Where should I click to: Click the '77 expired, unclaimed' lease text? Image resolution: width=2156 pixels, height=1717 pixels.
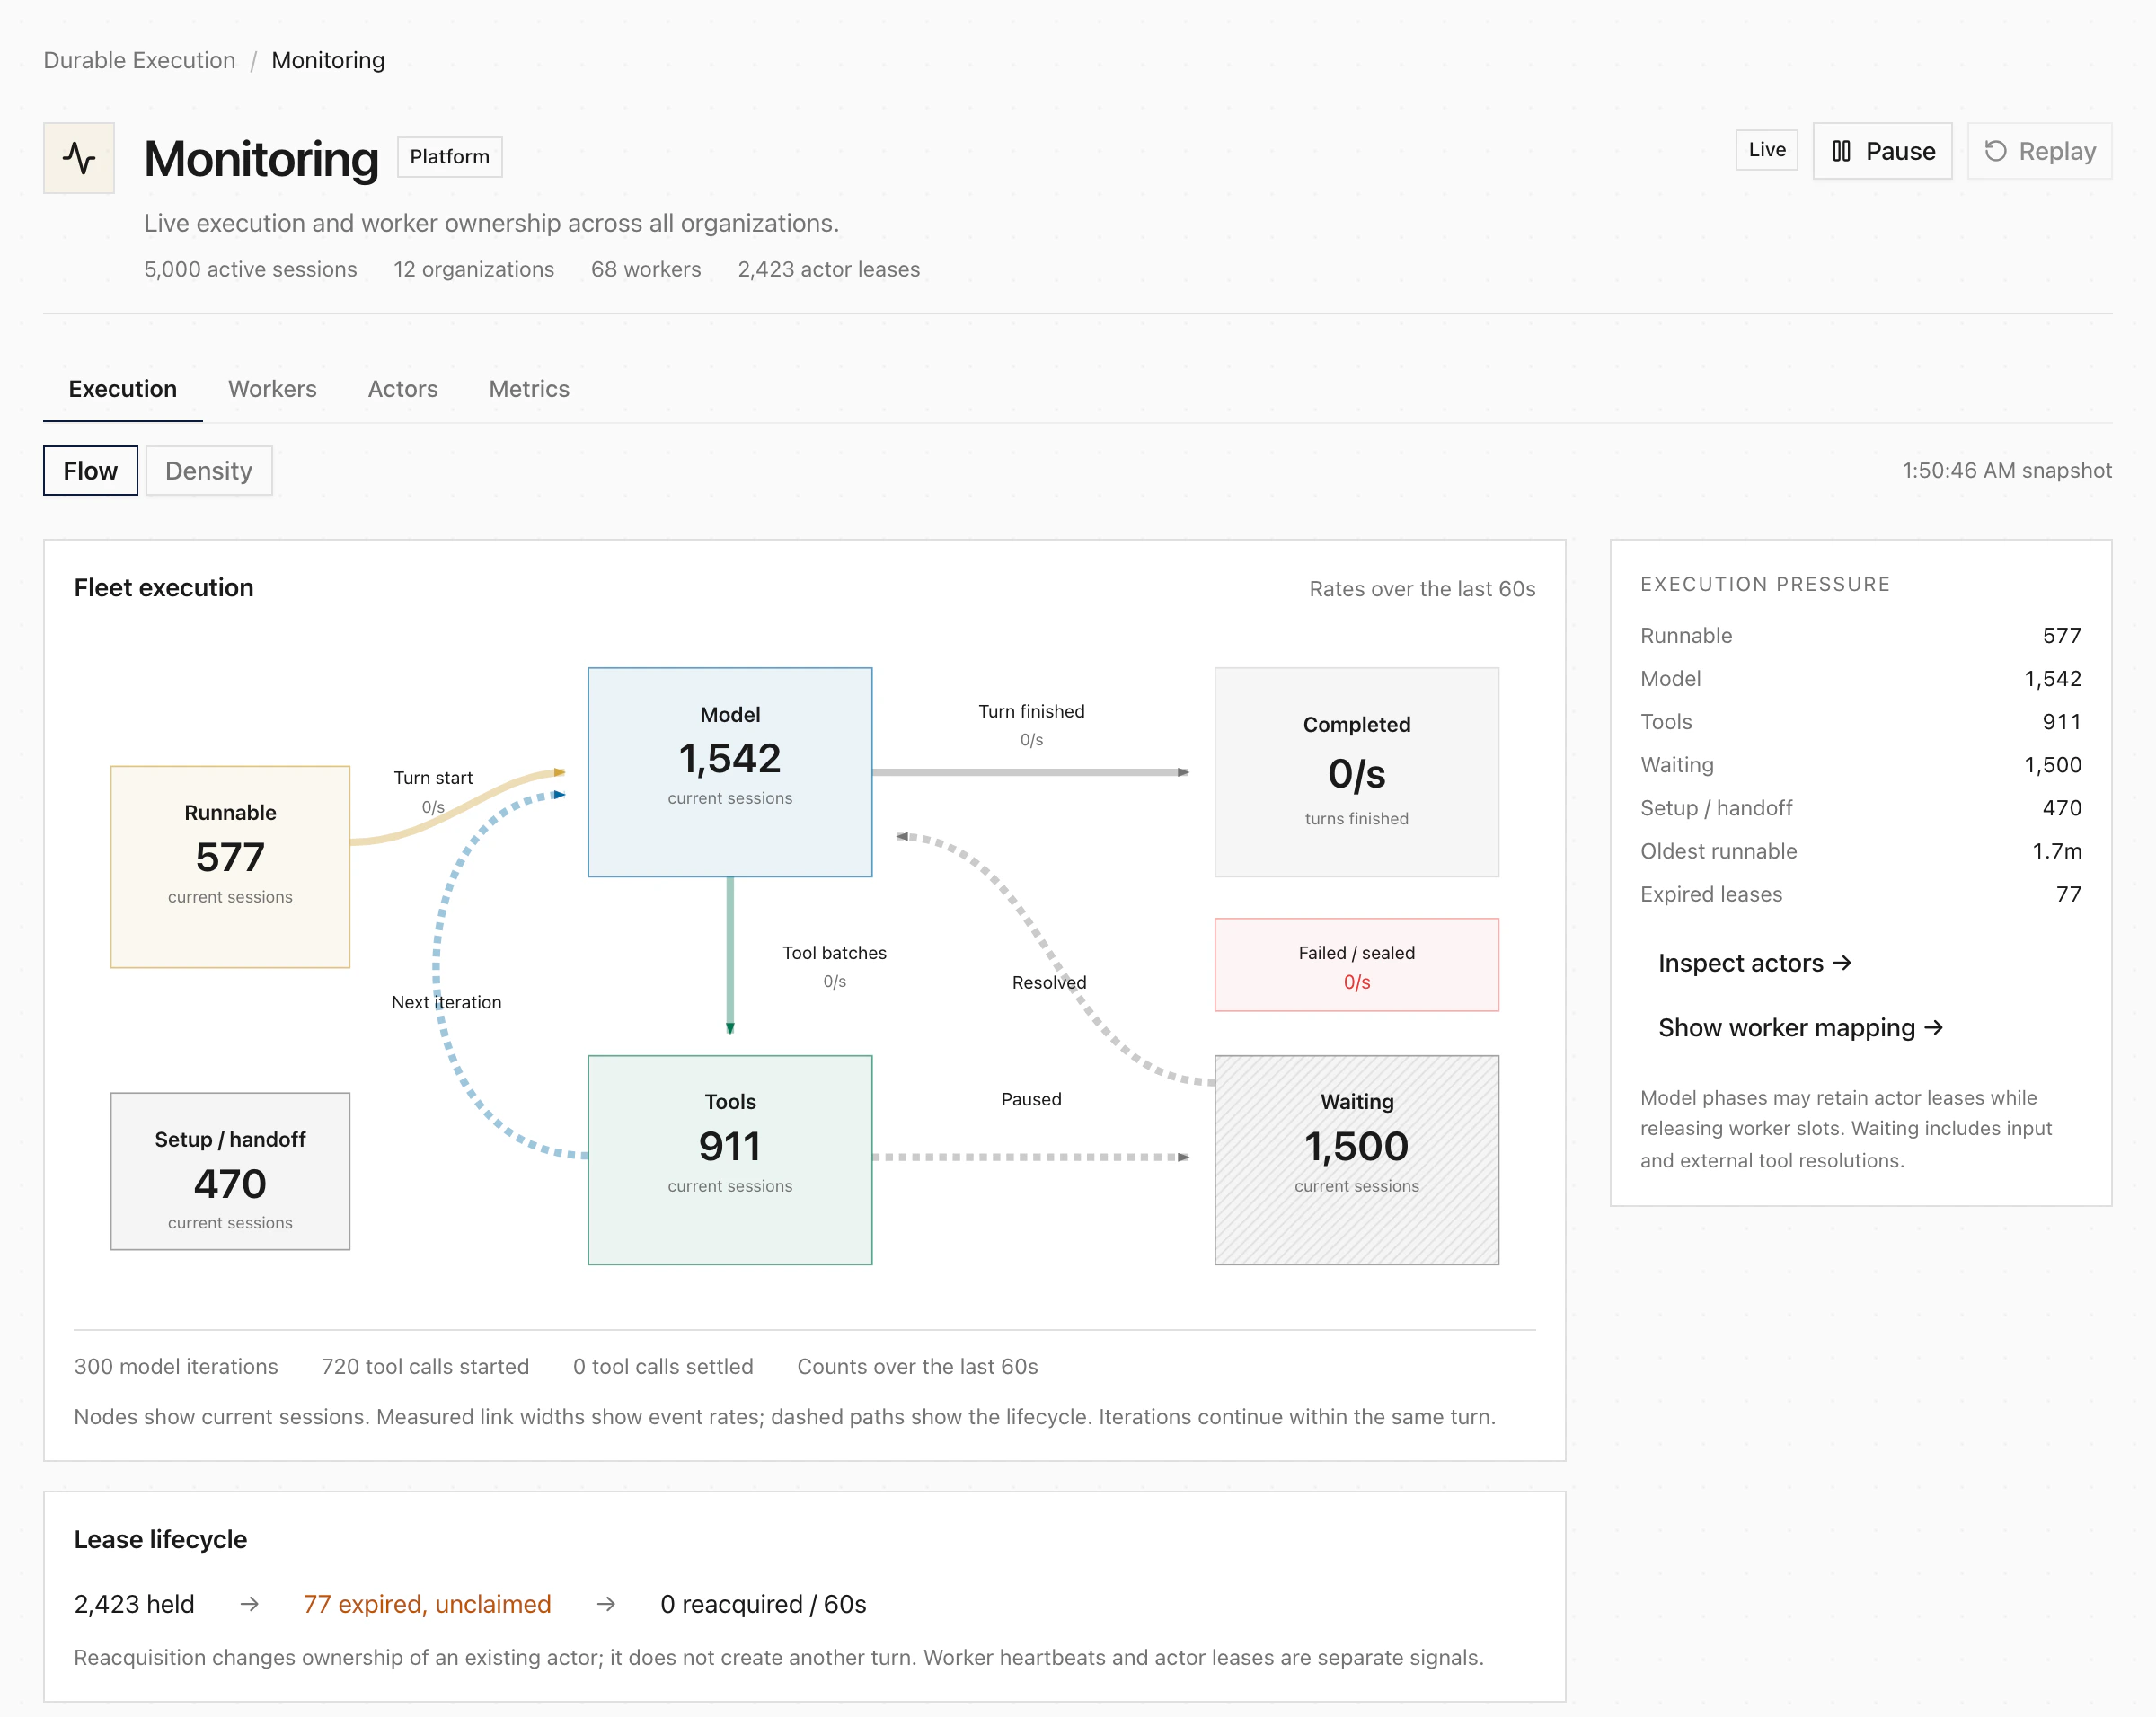tap(427, 1604)
